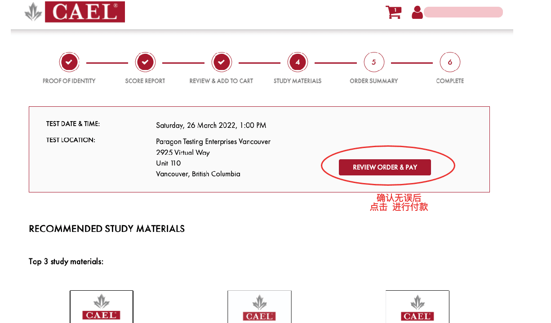551x323 pixels.
Task: Click the REVIEW ORDER & PAY button
Action: pos(385,167)
